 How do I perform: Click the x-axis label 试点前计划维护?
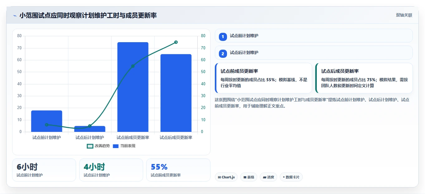click(x=46, y=137)
